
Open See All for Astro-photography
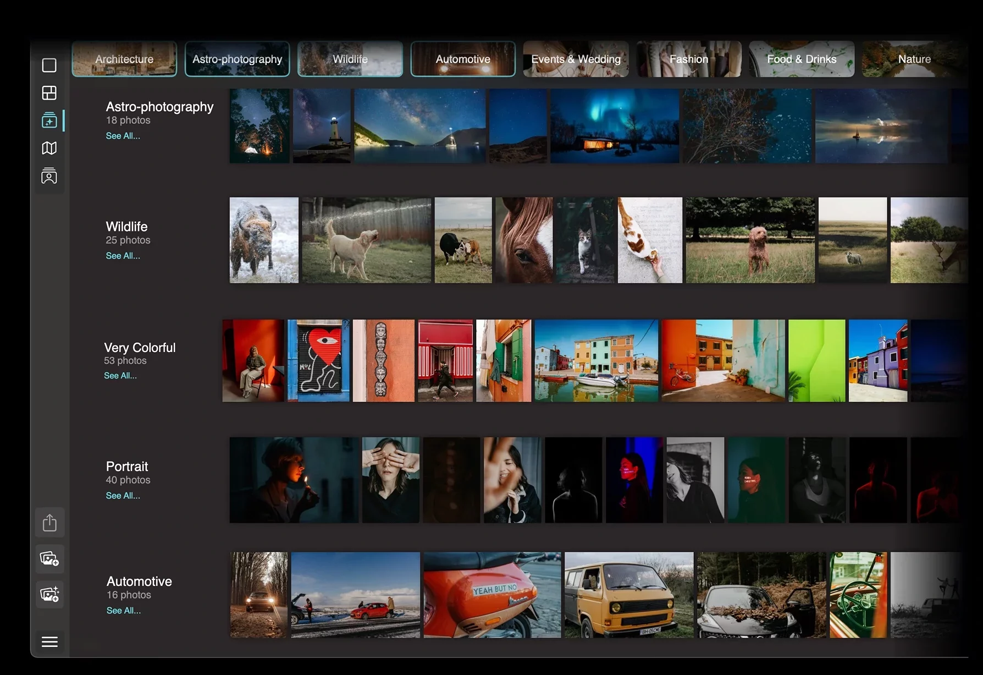[123, 136]
